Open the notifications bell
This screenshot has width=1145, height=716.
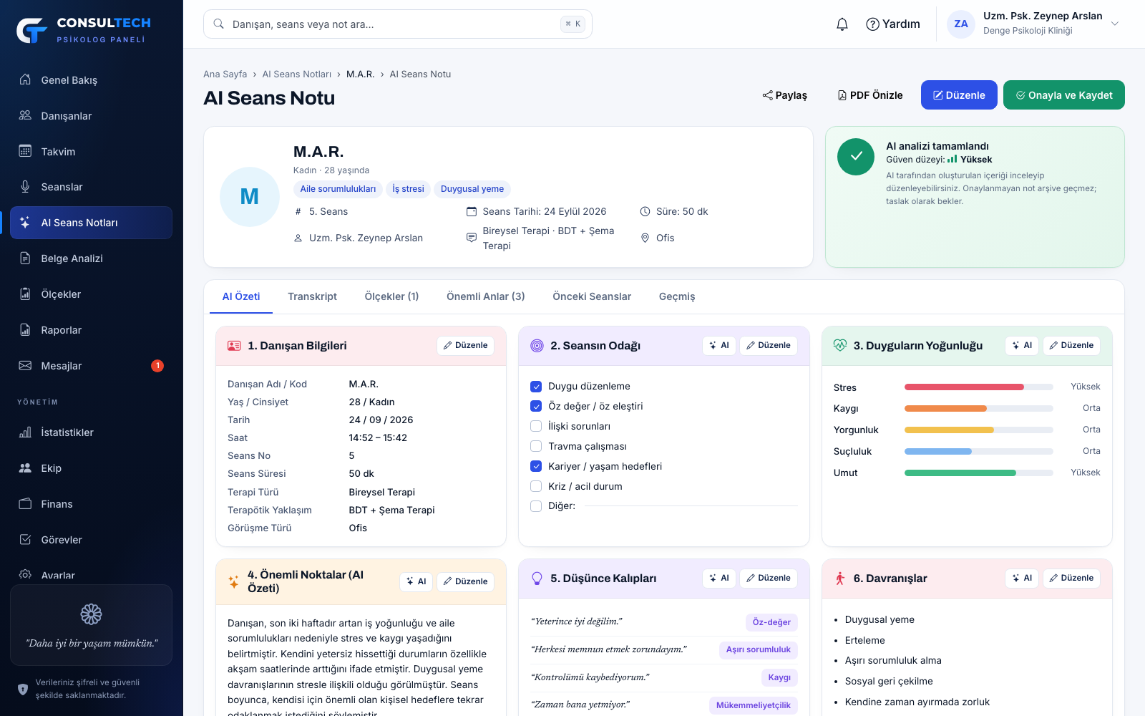pos(842,24)
